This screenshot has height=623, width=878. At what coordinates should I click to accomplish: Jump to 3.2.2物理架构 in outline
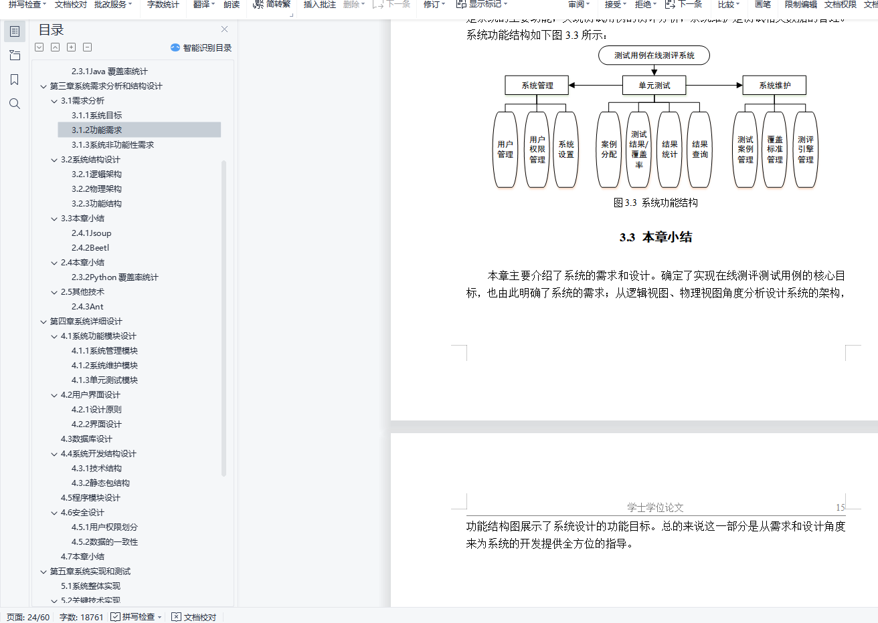pyautogui.click(x=97, y=189)
